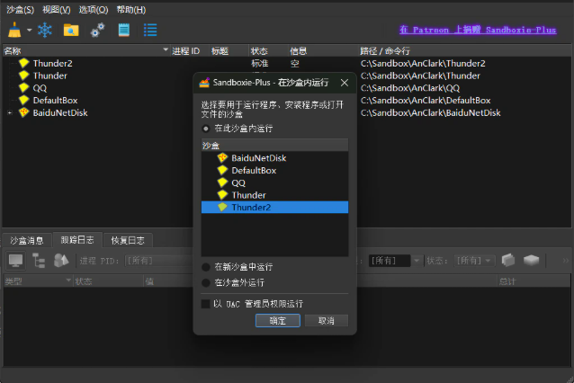Expand trace toolbar overflow chevron
Screen dimensions: 574x383
tap(566, 261)
